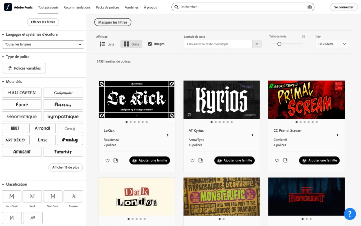The width and height of the screenshot is (361, 226).
Task: Favorite the AT Kyrios family
Action: (192, 160)
